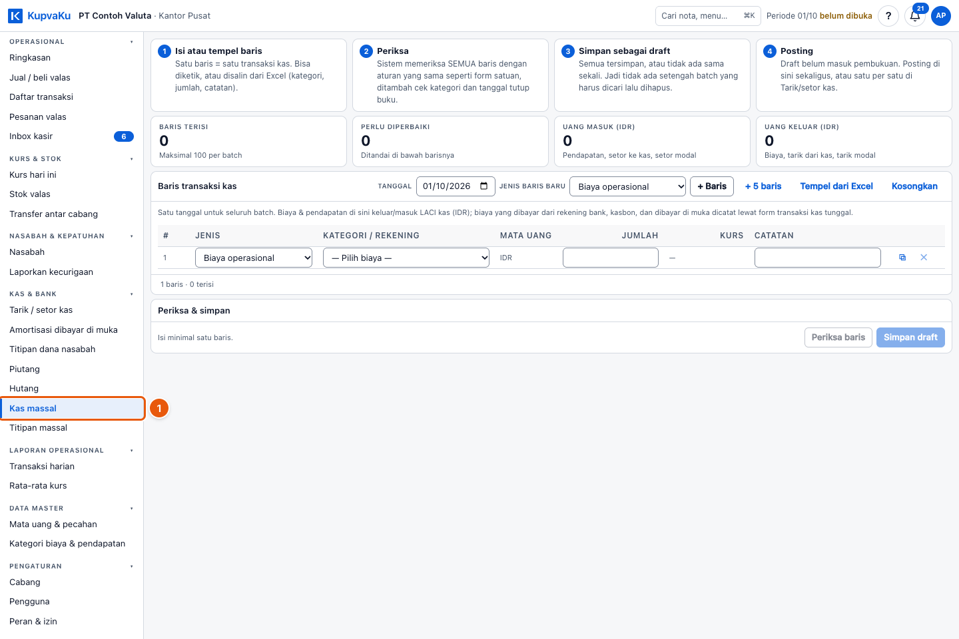Open the Pilih biaya category dropdown
Viewport: 959px width, 639px height.
click(406, 258)
